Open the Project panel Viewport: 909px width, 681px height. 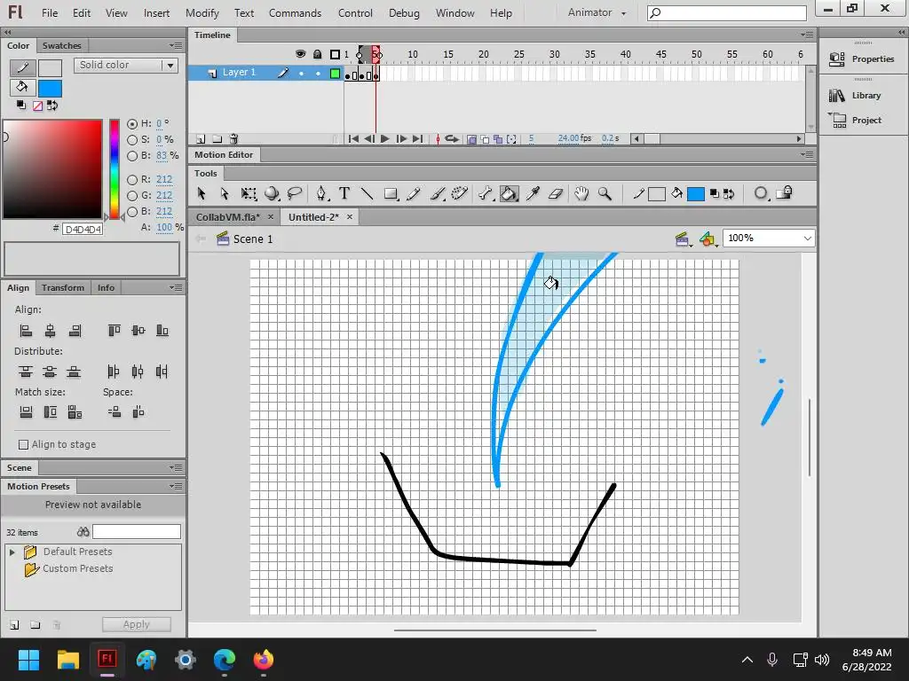(x=856, y=121)
